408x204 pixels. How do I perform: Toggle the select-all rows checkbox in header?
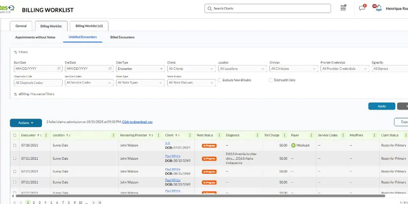pyautogui.click(x=14, y=135)
